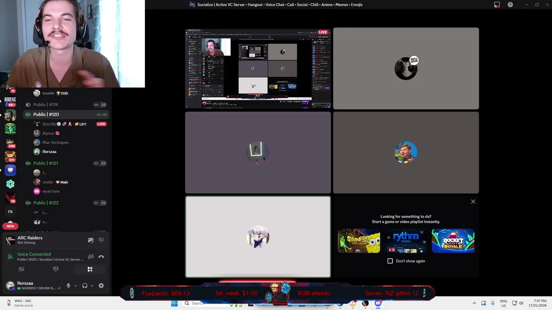552x310 pixels.
Task: Select voice channel Public | #120
Action: 65,115
